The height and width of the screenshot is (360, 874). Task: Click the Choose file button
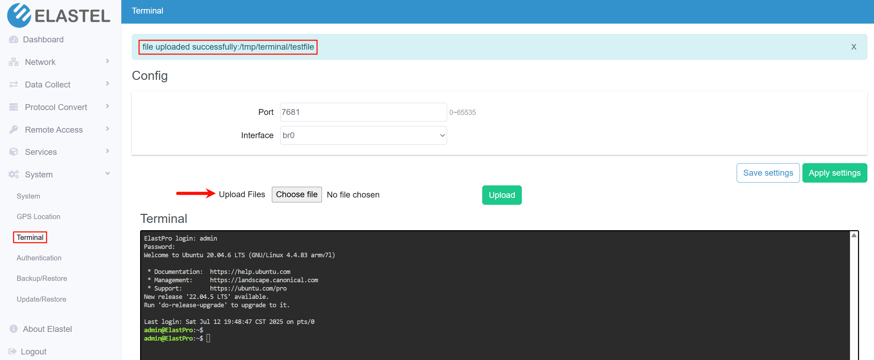point(297,194)
